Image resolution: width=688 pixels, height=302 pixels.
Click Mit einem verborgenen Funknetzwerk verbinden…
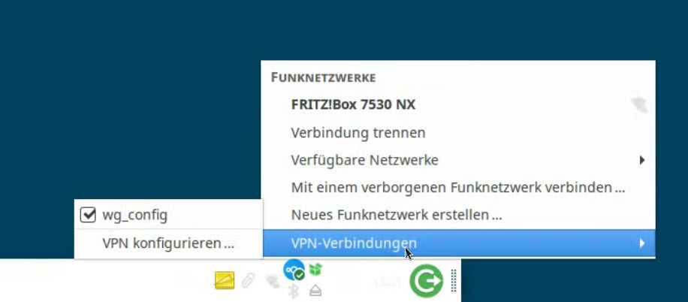click(x=458, y=188)
